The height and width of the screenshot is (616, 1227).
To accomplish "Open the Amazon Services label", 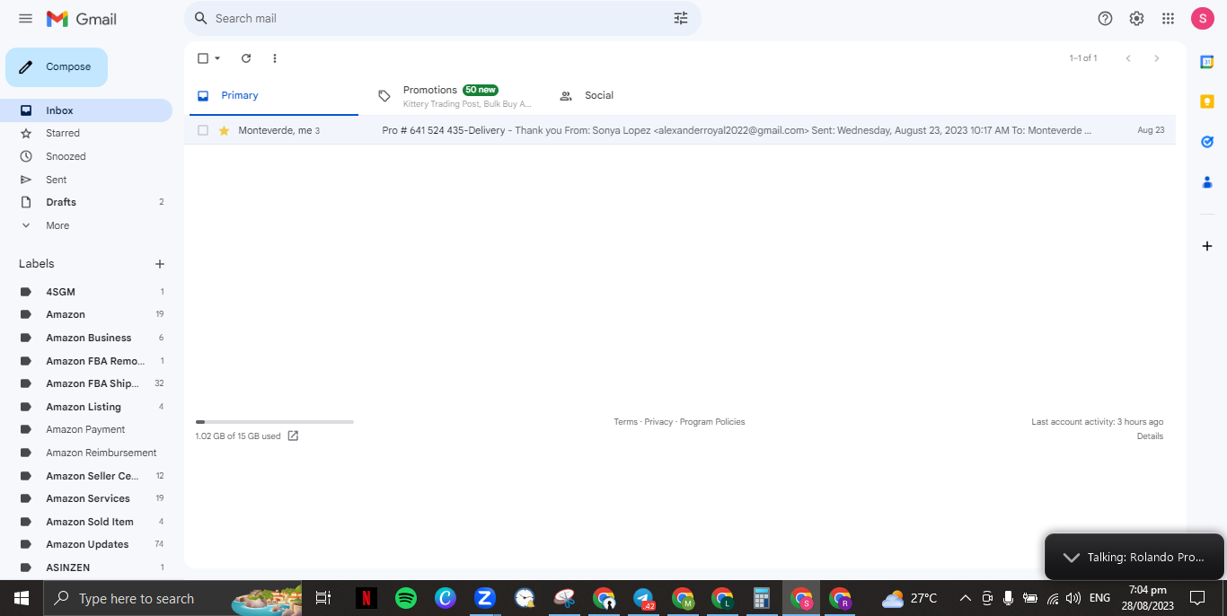I will (x=86, y=498).
